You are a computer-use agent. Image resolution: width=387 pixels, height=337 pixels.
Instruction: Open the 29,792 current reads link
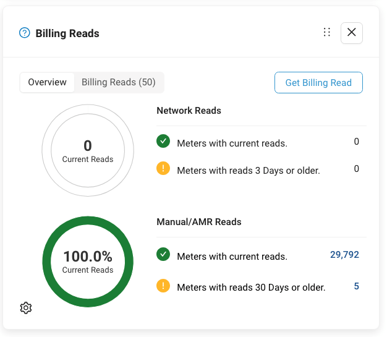point(344,254)
